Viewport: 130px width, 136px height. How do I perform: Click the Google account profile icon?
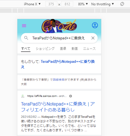pos(95,25)
